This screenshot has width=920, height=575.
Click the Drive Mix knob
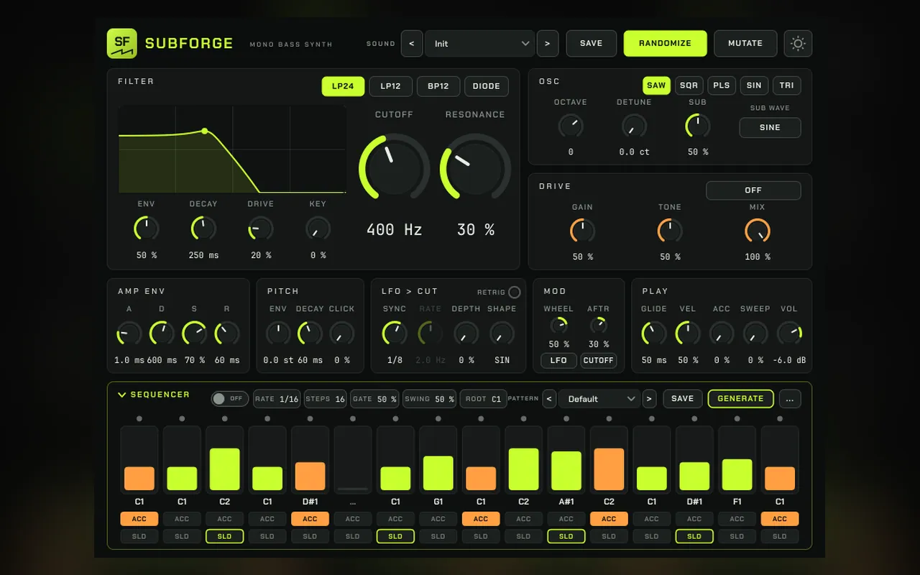coord(758,231)
